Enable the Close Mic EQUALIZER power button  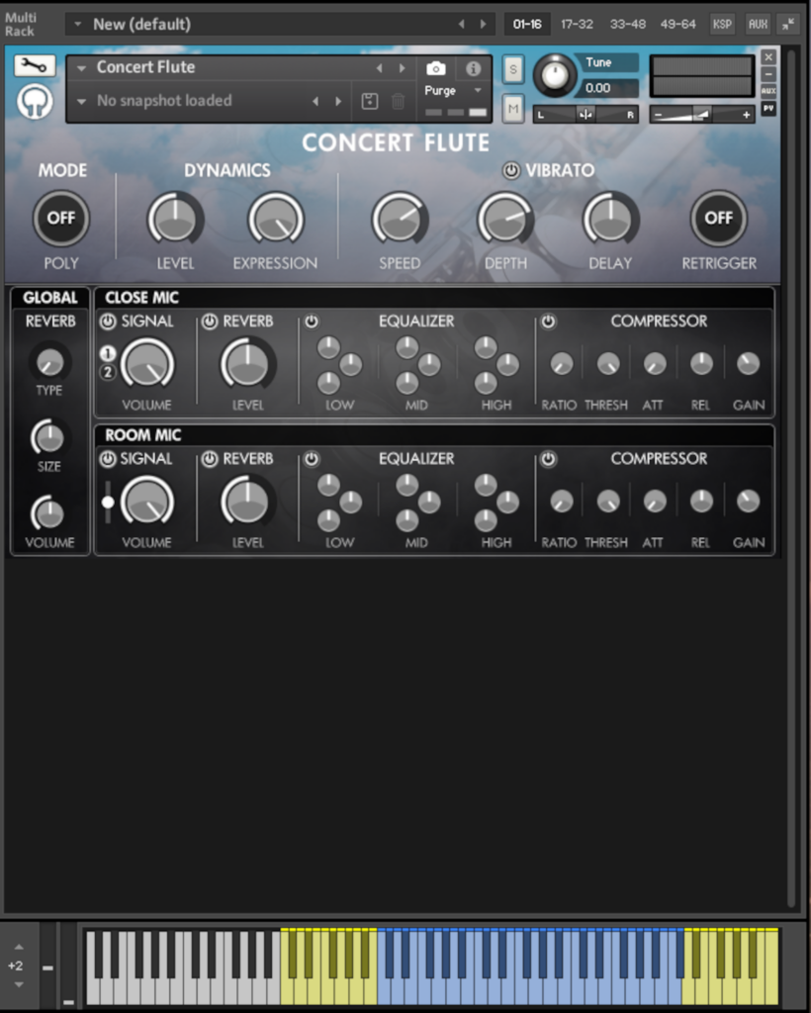(x=313, y=321)
